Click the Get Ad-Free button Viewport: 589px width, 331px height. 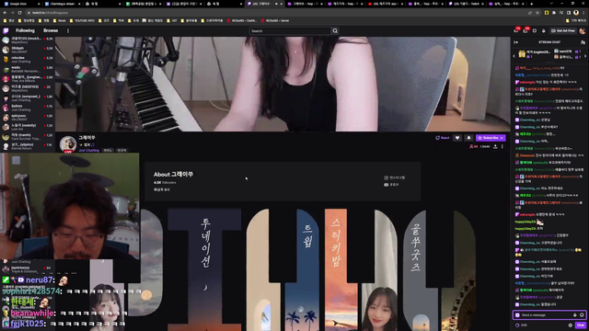coord(563,30)
